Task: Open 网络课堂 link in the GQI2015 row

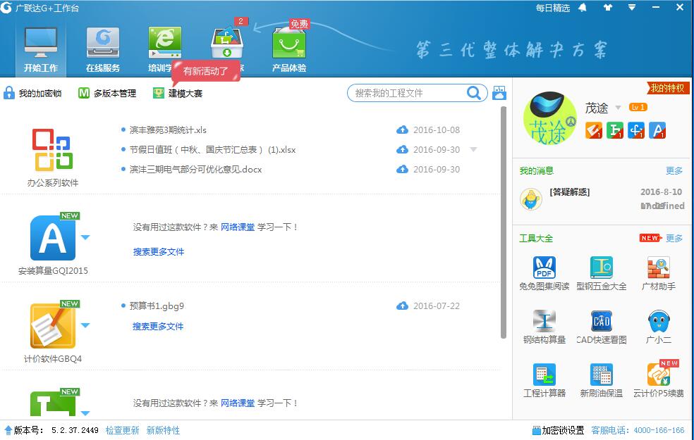Action: [238, 227]
